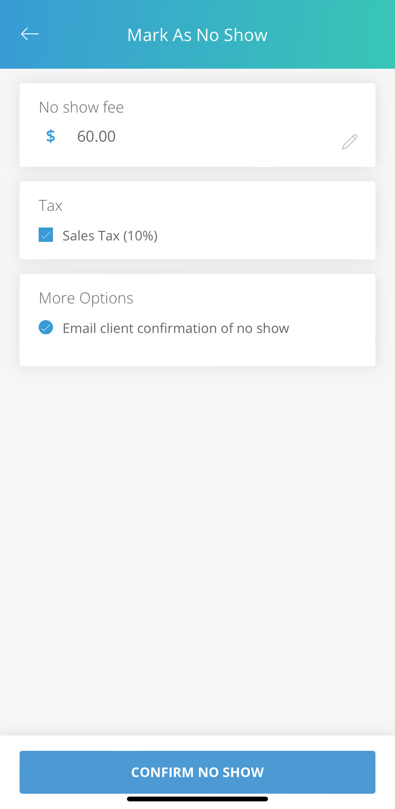This screenshot has height=809, width=395.
Task: Disable email client confirmation of no show
Action: [46, 327]
